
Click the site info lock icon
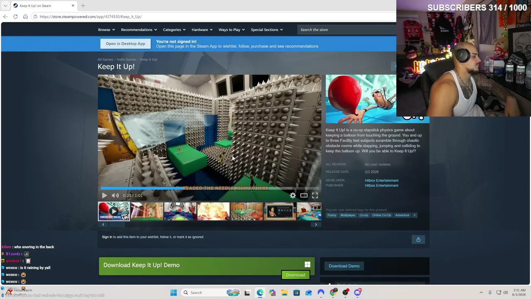tap(36, 17)
